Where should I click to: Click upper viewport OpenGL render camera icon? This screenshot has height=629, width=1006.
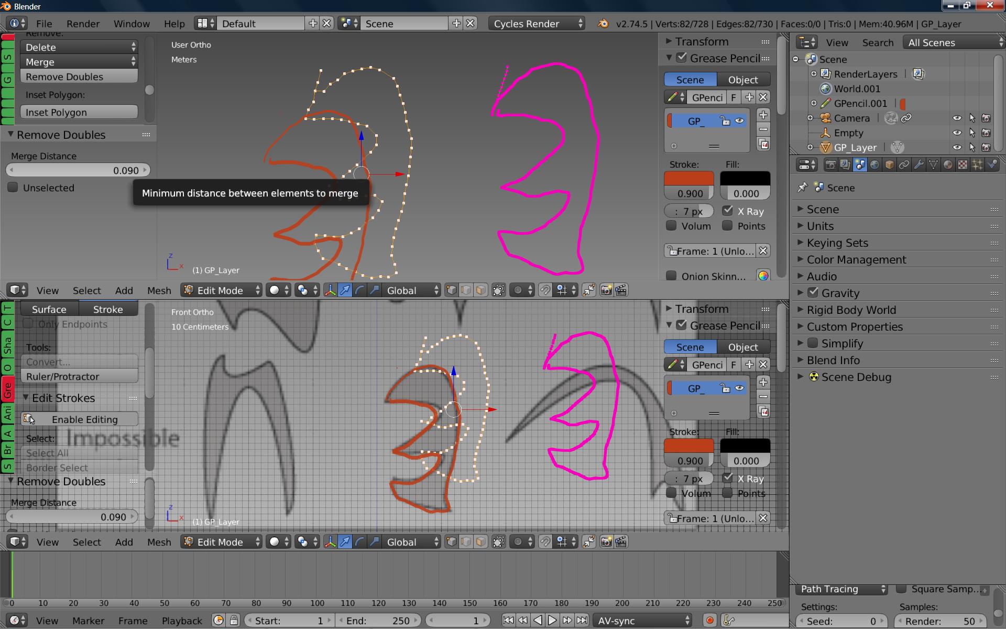[x=606, y=290]
